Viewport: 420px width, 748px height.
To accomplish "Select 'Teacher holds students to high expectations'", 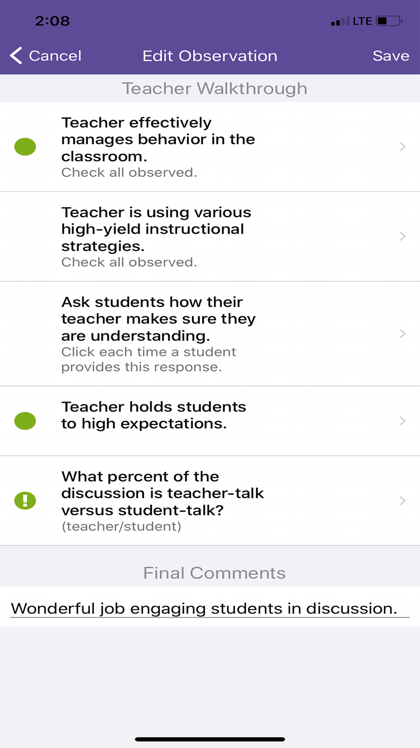I will coord(154,415).
